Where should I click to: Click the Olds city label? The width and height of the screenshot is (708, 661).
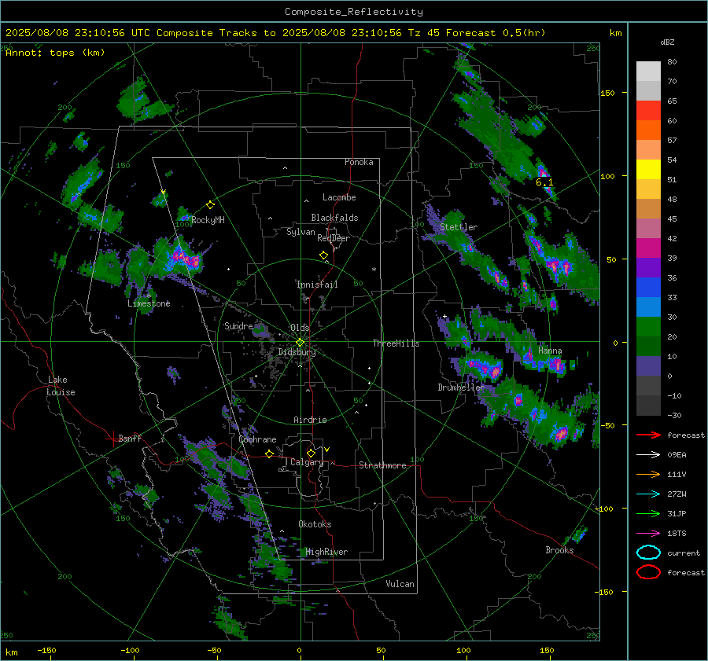[x=300, y=328]
